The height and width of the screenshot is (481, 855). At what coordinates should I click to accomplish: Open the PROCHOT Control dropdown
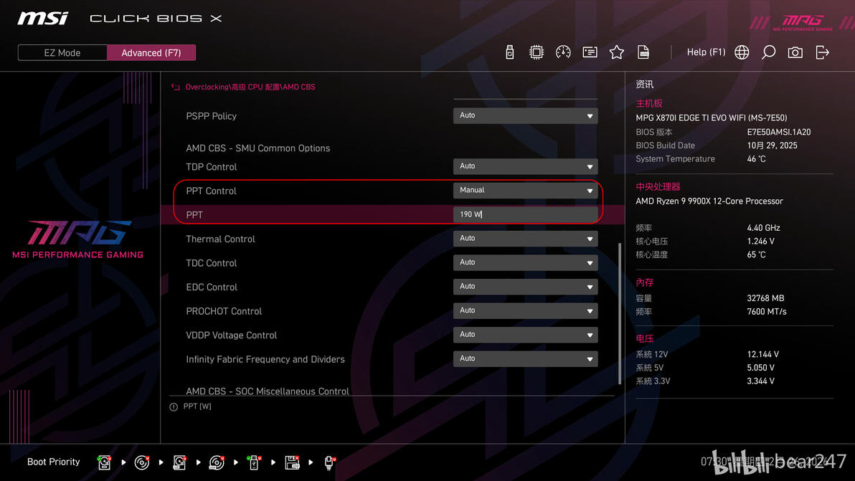click(x=525, y=310)
